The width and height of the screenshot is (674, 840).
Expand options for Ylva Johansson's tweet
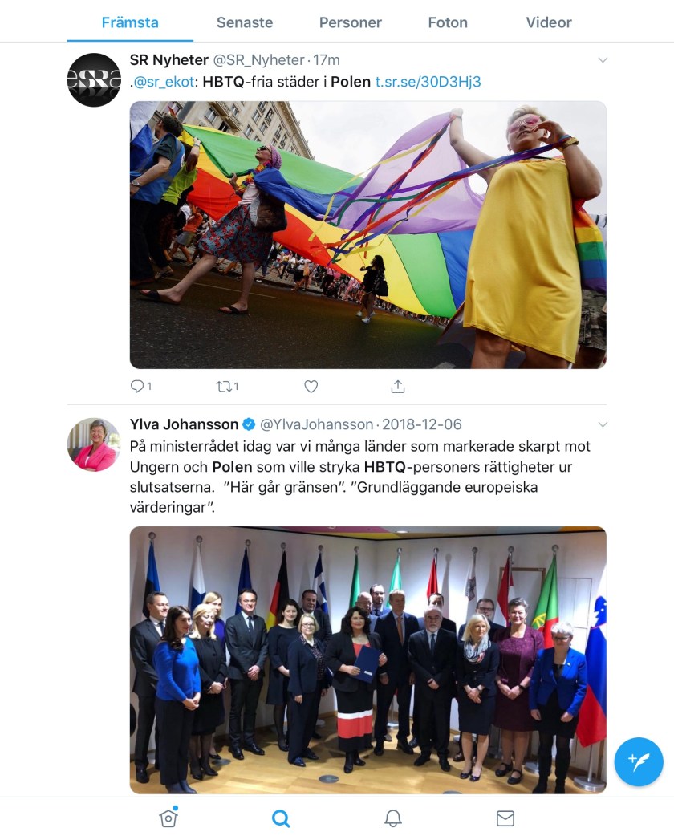pyautogui.click(x=603, y=425)
